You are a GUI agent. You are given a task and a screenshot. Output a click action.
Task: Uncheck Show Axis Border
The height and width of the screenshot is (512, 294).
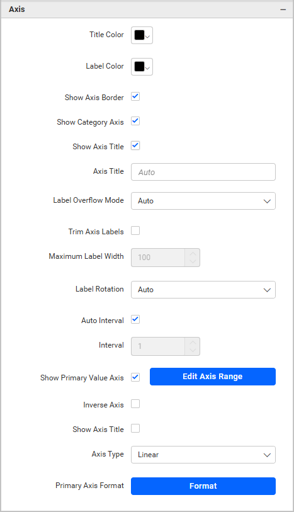(x=135, y=96)
